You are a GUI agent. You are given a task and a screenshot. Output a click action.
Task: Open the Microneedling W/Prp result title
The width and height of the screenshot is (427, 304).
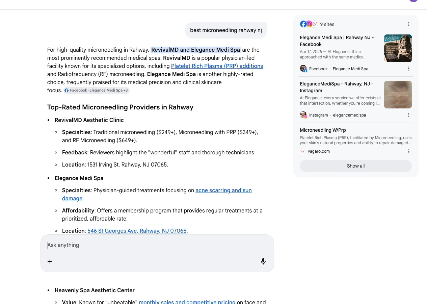323,130
